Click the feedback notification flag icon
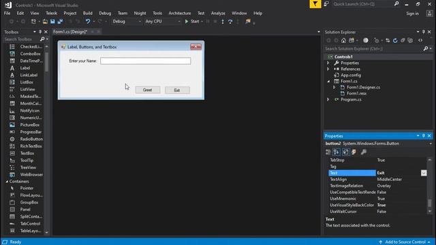Image resolution: width=436 pixels, height=245 pixels. pyautogui.click(x=315, y=4)
